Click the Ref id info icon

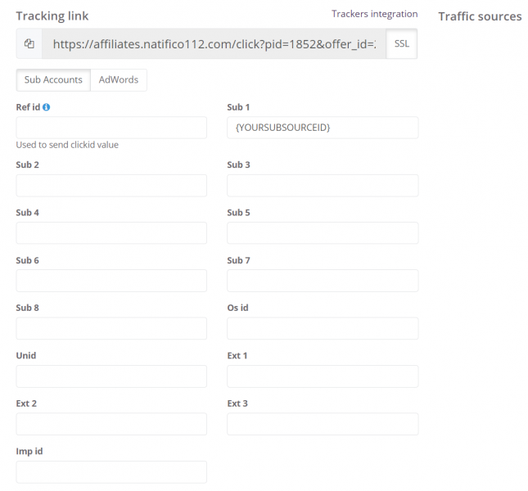click(x=47, y=107)
